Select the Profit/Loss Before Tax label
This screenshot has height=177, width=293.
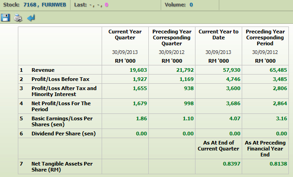[60, 79]
